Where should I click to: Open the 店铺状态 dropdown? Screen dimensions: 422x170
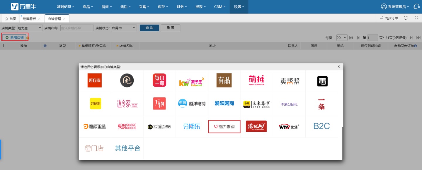pos(124,28)
